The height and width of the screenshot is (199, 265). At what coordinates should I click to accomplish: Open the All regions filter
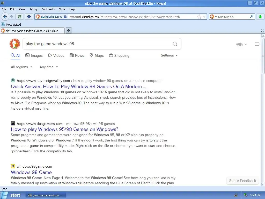(21, 67)
